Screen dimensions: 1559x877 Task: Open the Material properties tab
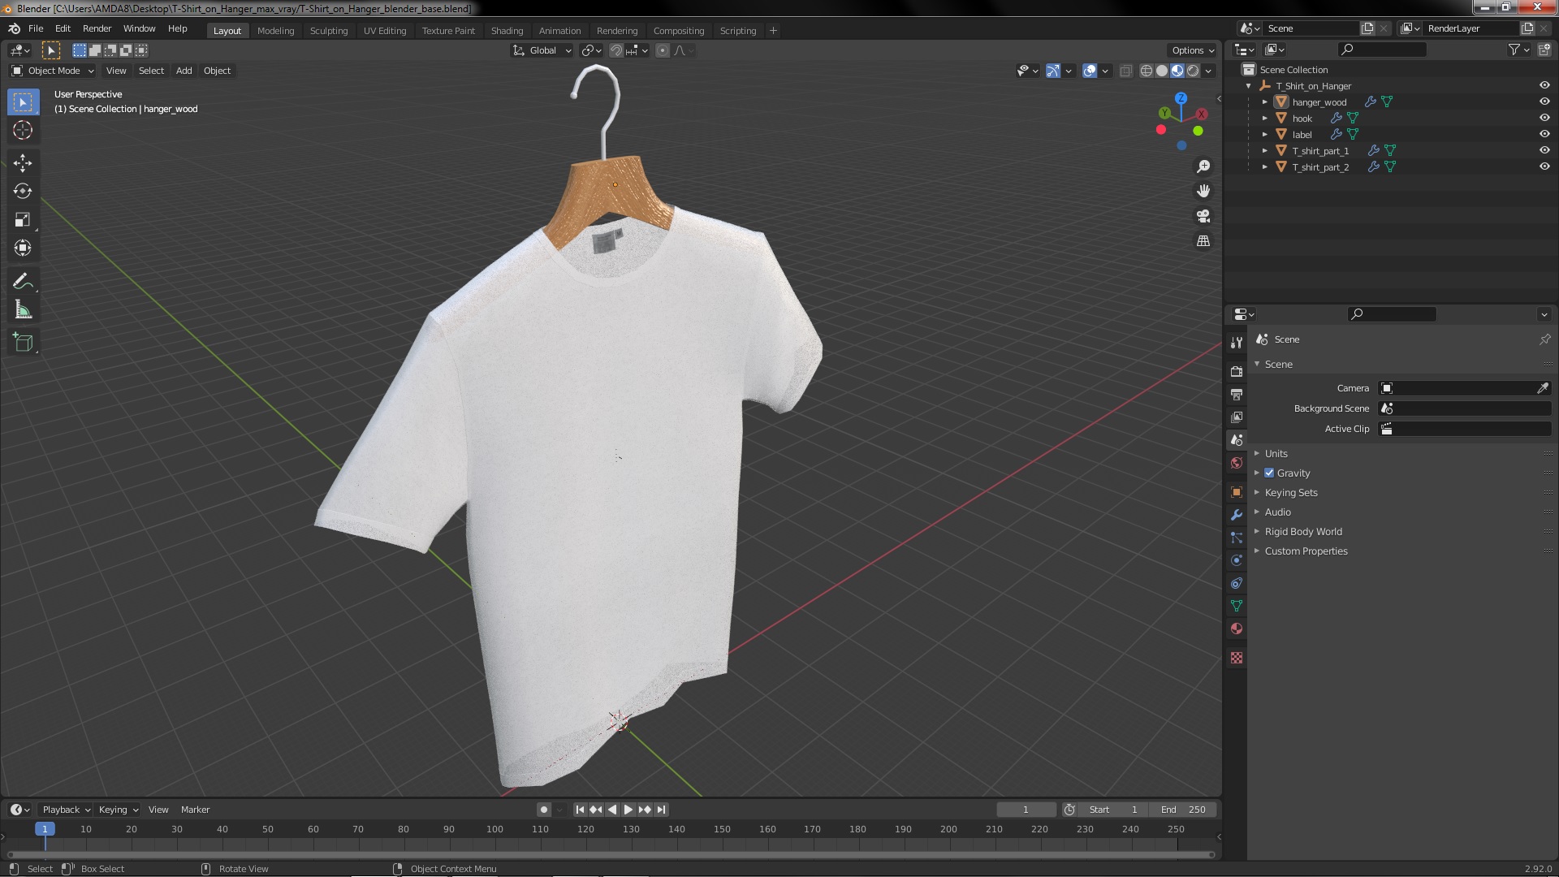tap(1237, 629)
